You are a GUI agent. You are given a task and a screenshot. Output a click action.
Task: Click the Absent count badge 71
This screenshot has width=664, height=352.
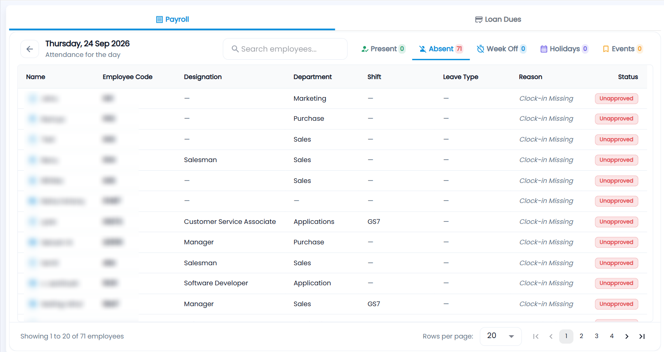click(459, 49)
